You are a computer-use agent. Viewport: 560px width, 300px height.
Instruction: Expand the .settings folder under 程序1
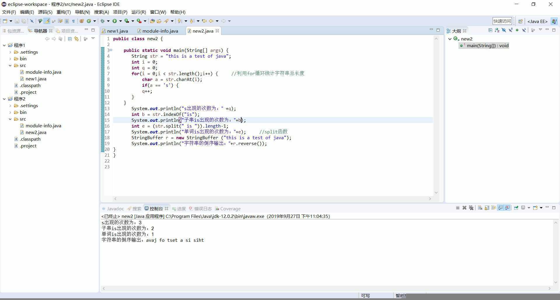pos(10,52)
